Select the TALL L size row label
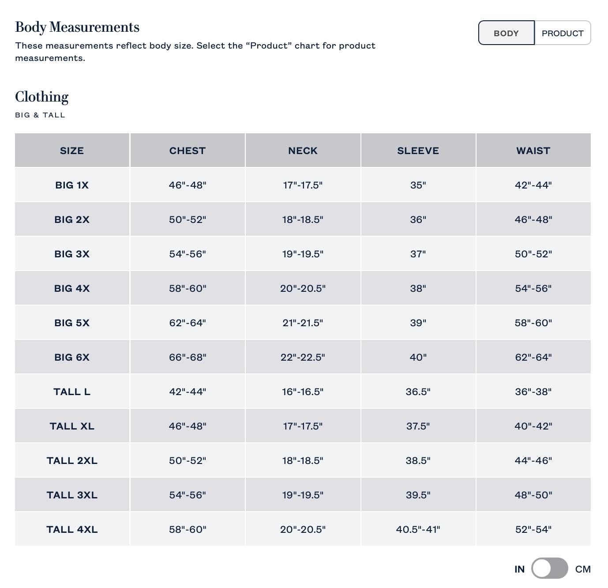The height and width of the screenshot is (588, 608). 72,392
